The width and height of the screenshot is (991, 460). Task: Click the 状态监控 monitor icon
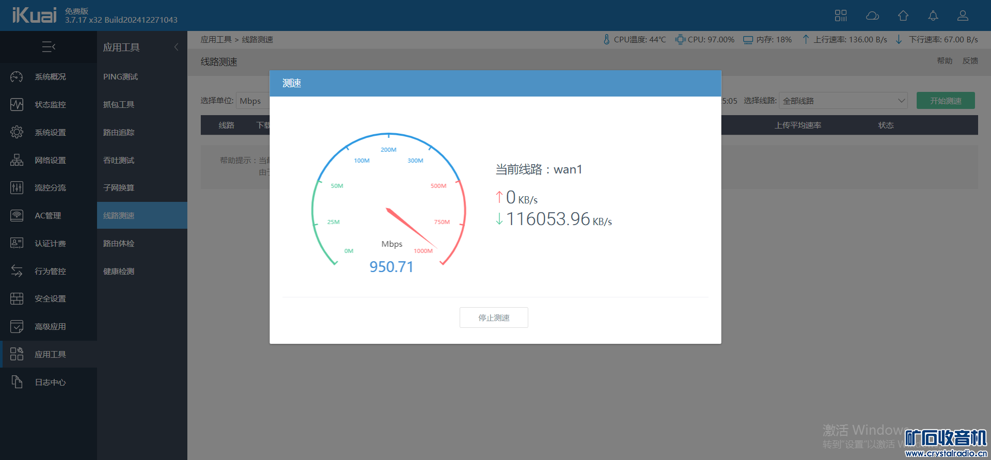tap(17, 105)
